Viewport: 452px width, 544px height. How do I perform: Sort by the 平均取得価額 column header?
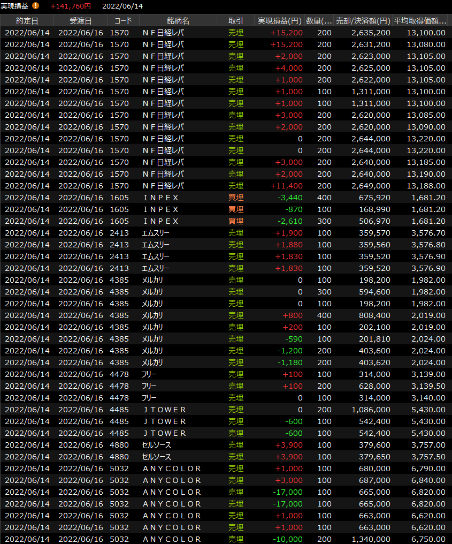click(x=420, y=21)
